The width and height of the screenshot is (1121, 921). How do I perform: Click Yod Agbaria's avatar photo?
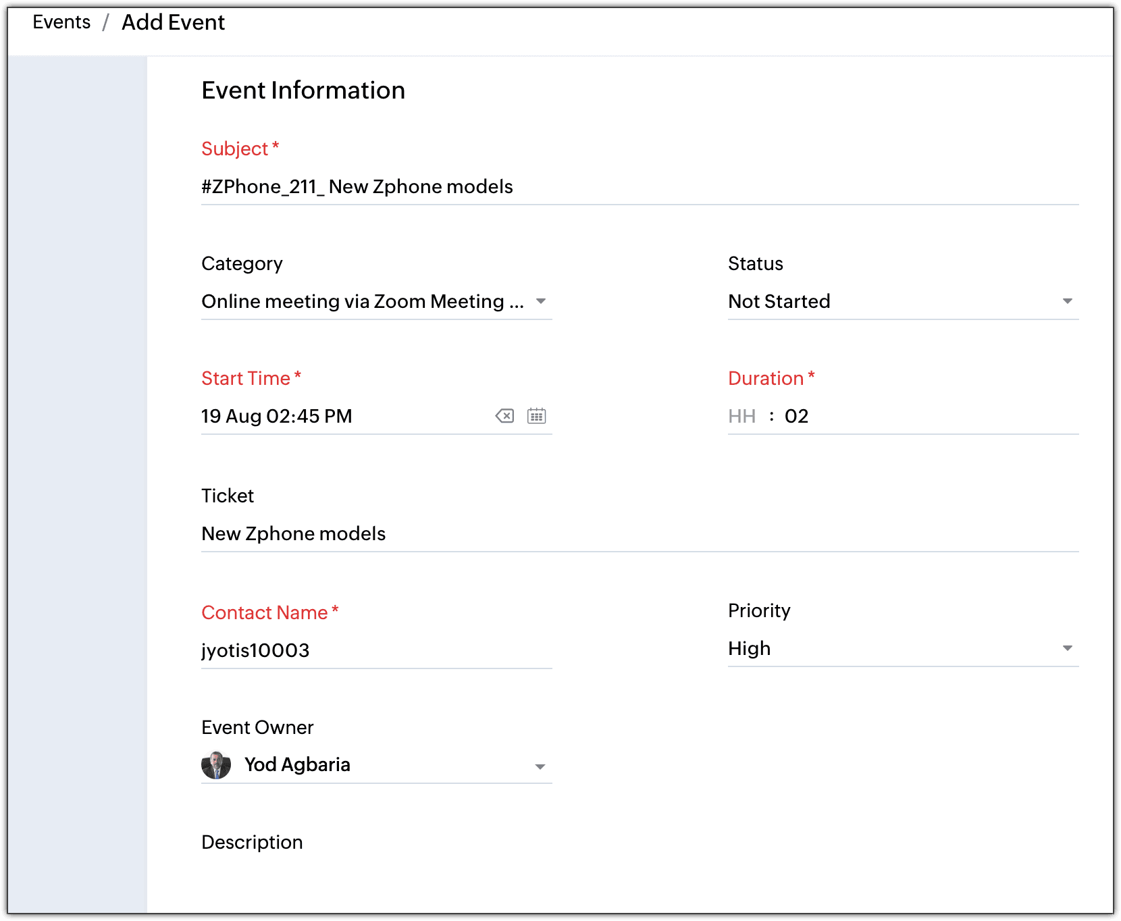click(216, 765)
